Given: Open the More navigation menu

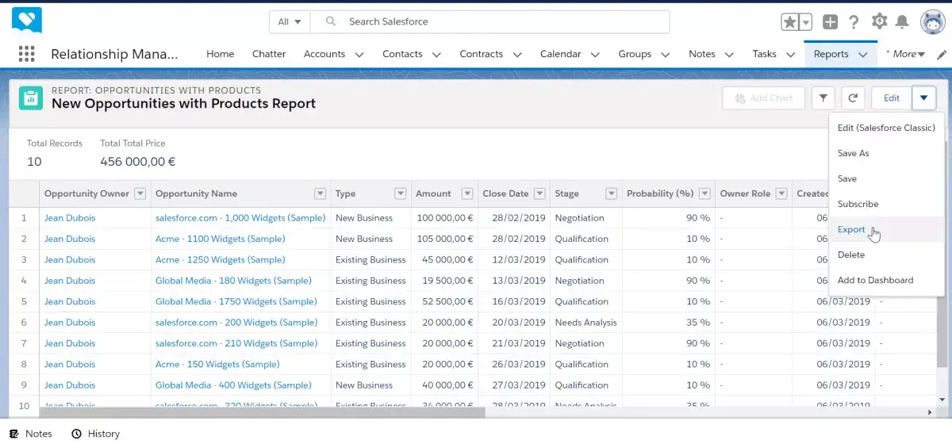Looking at the screenshot, I should [x=908, y=54].
